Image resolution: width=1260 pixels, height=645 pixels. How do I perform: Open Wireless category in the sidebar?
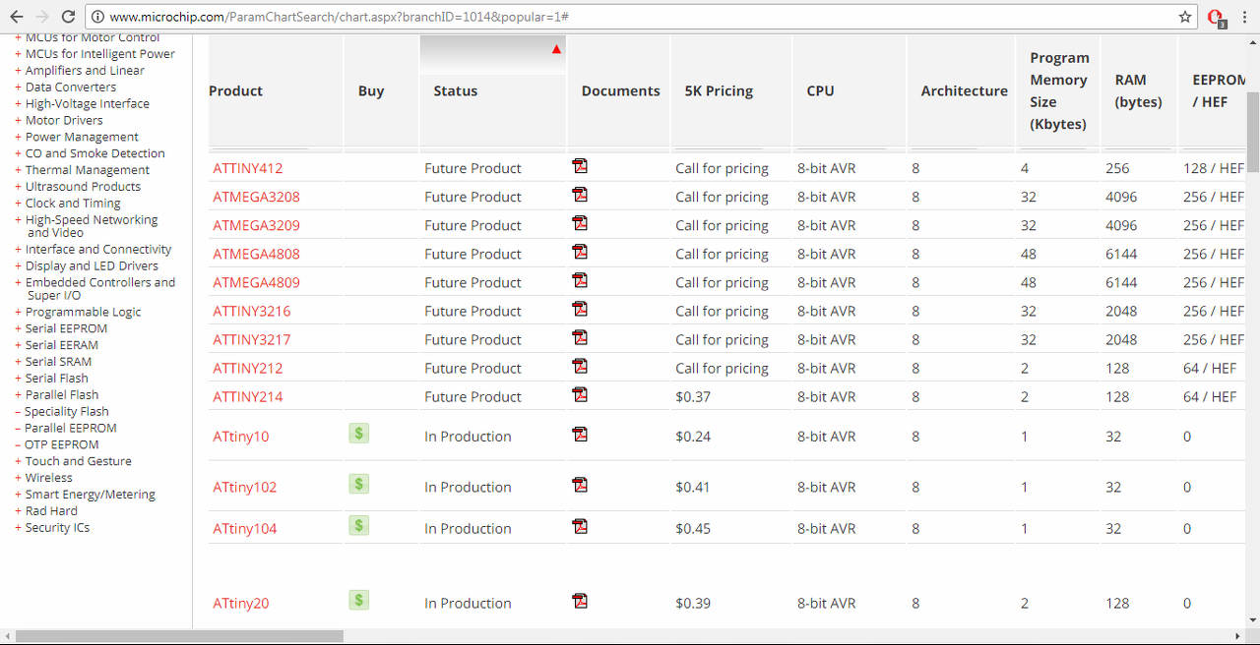48,478
